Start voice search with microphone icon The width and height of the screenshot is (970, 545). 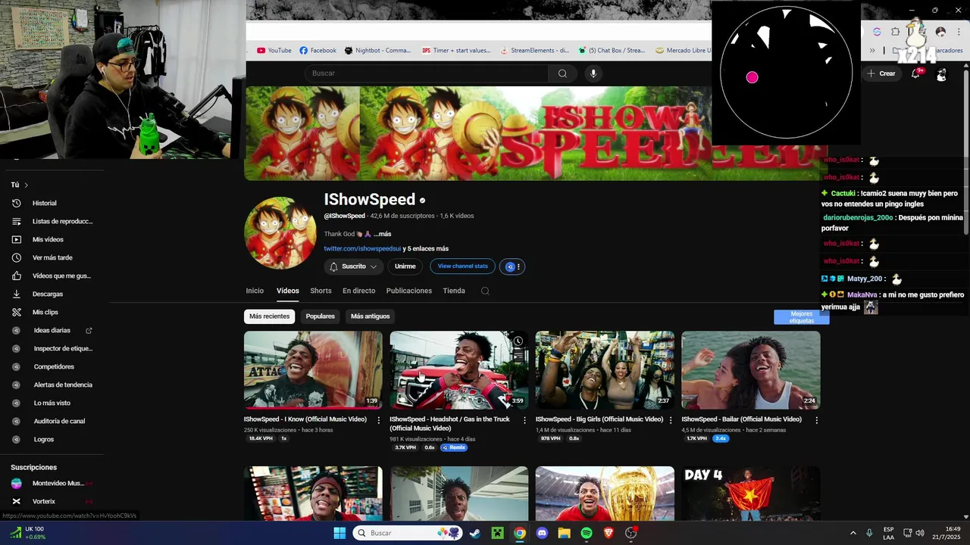[593, 73]
